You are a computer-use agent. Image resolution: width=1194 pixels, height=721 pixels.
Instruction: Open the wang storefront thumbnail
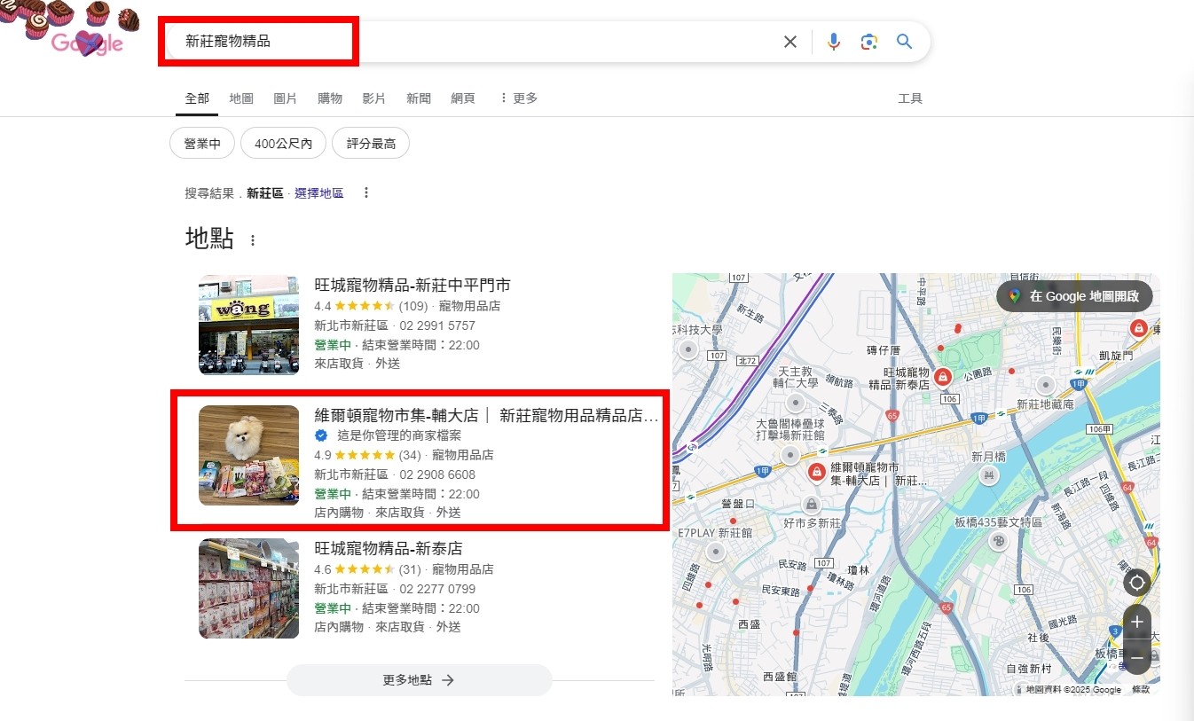point(248,325)
